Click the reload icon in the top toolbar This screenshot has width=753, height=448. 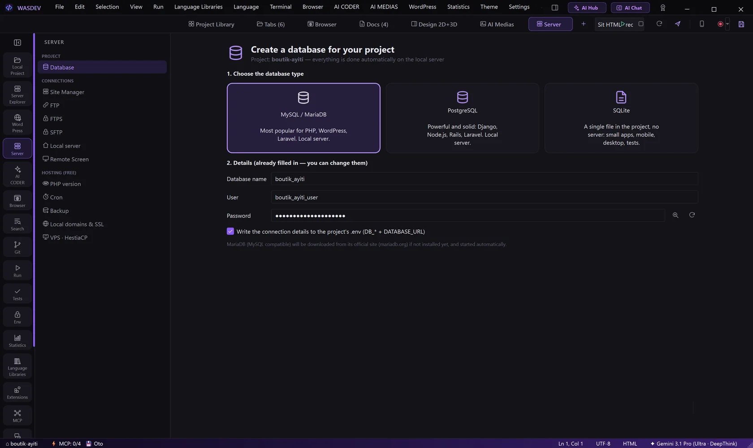[x=659, y=24]
